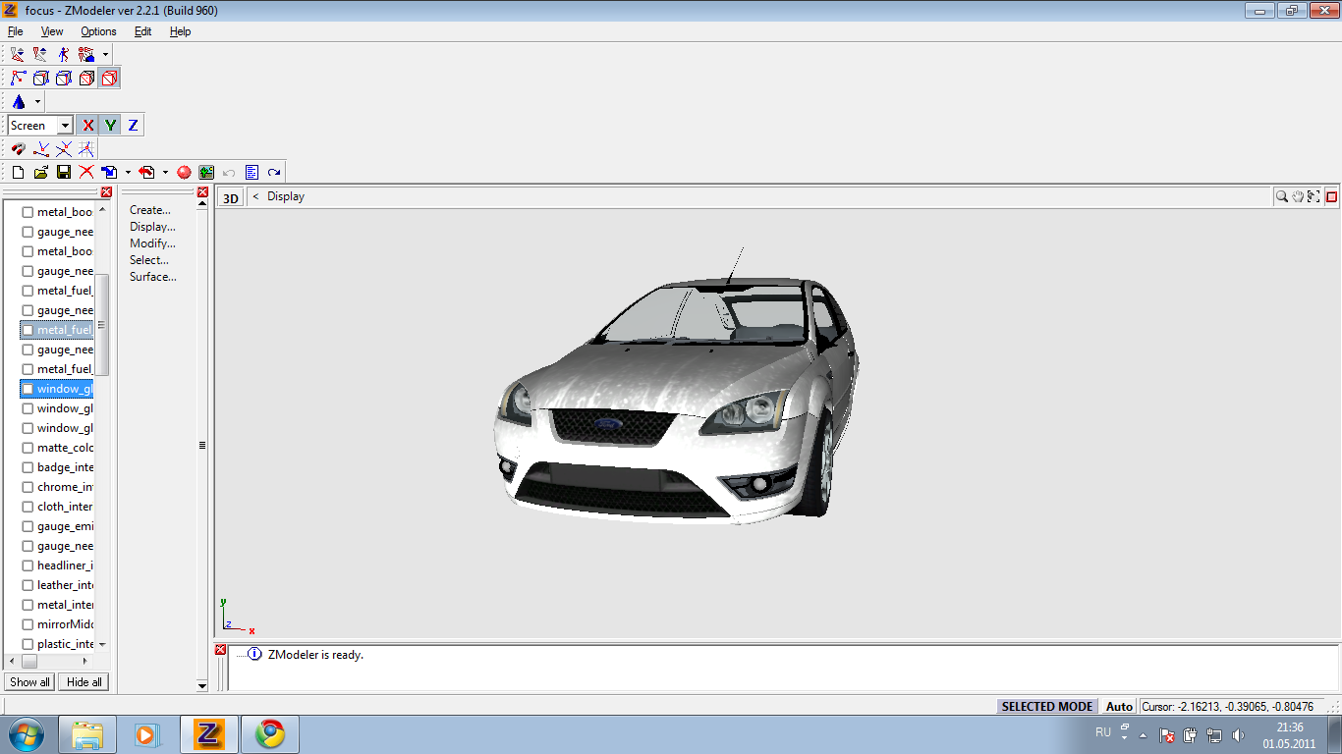The height and width of the screenshot is (754, 1342).
Task: Click the red magnet snap icon
Action: pyautogui.click(x=18, y=148)
